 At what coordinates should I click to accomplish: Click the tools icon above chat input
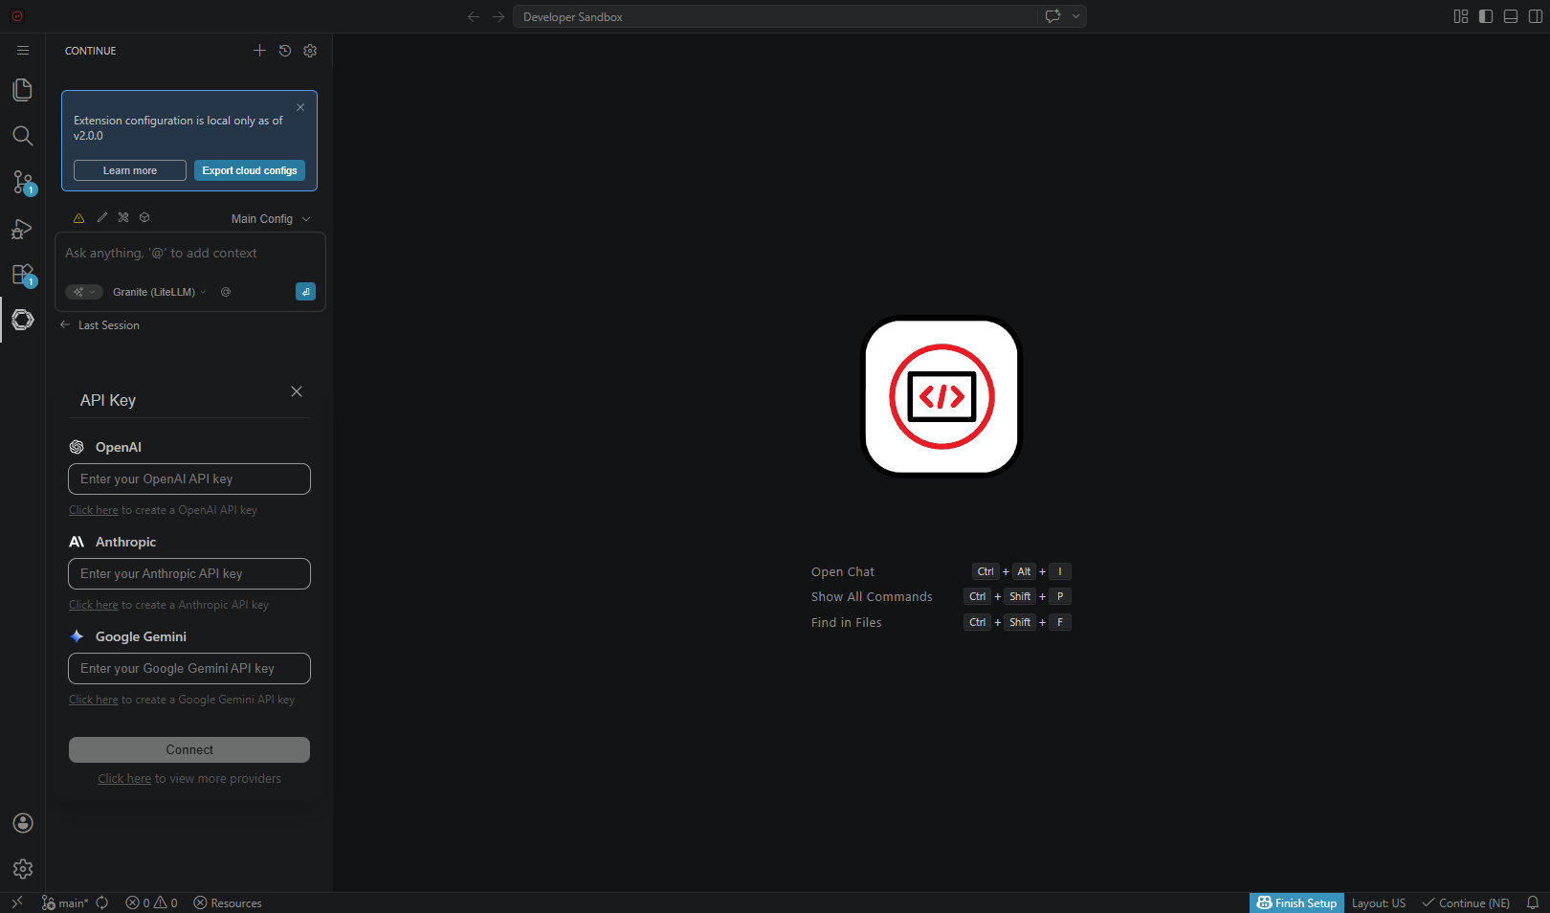point(123,217)
